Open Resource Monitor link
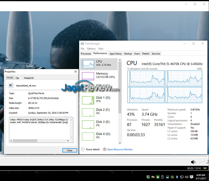Screen dimensions: 209x181 120,149
